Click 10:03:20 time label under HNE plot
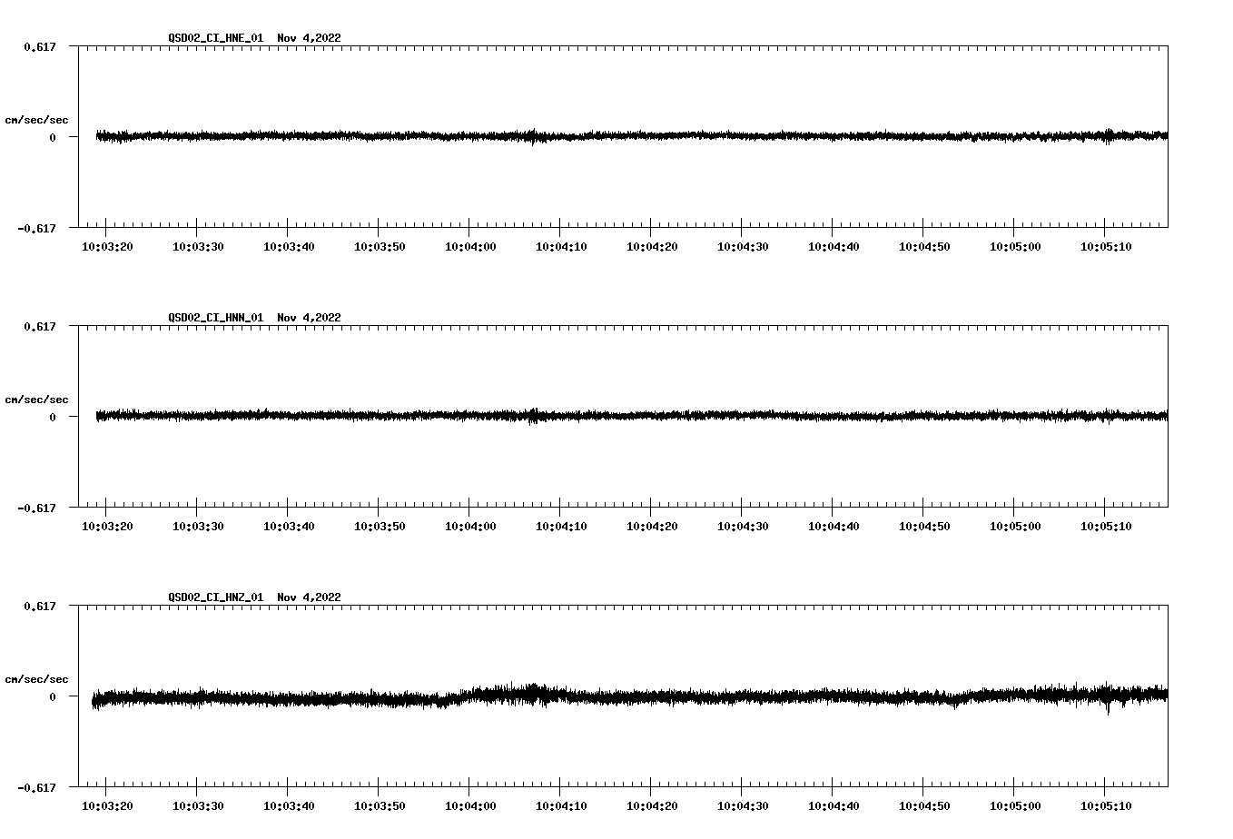Viewport: 1233px width, 839px height. tap(107, 247)
